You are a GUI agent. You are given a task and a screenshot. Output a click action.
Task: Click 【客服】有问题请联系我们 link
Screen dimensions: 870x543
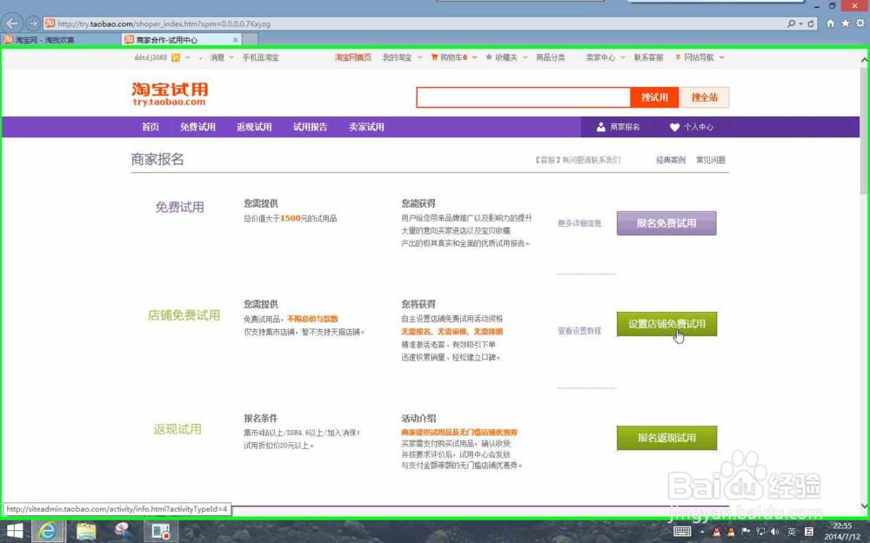[x=577, y=160]
